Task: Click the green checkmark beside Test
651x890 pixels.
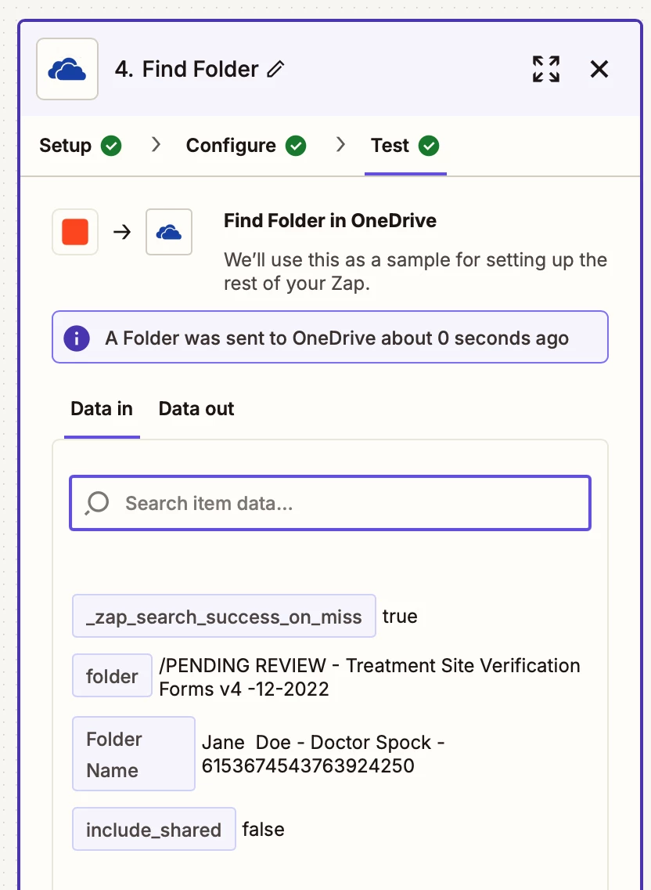Action: [x=429, y=146]
